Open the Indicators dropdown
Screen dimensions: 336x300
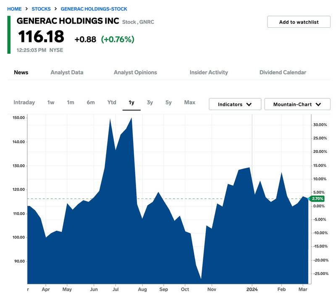pyautogui.click(x=235, y=104)
